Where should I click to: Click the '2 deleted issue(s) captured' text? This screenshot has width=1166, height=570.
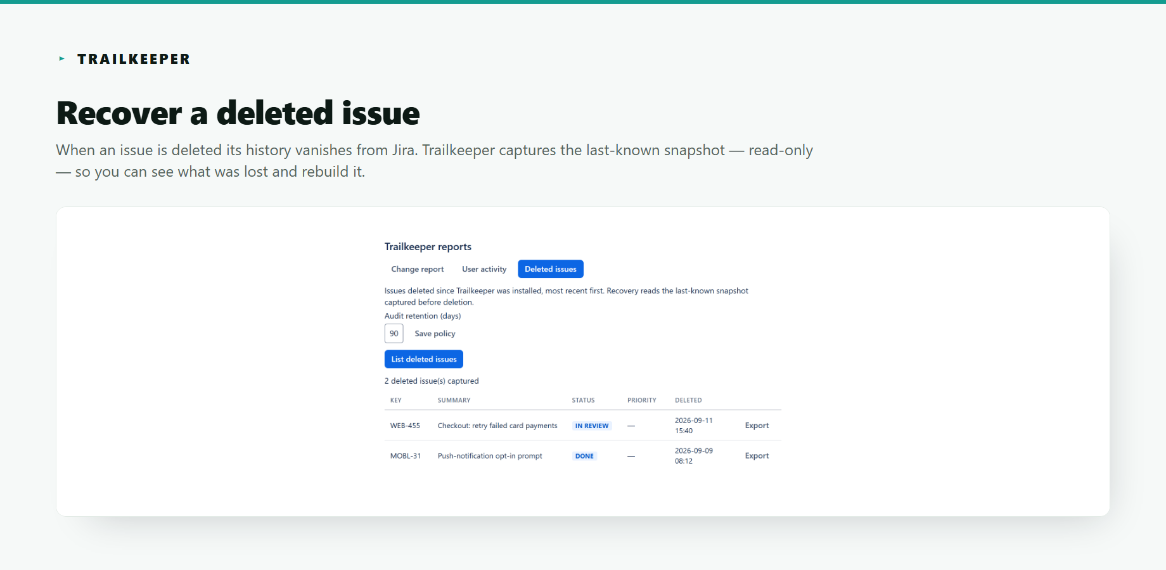[432, 381]
